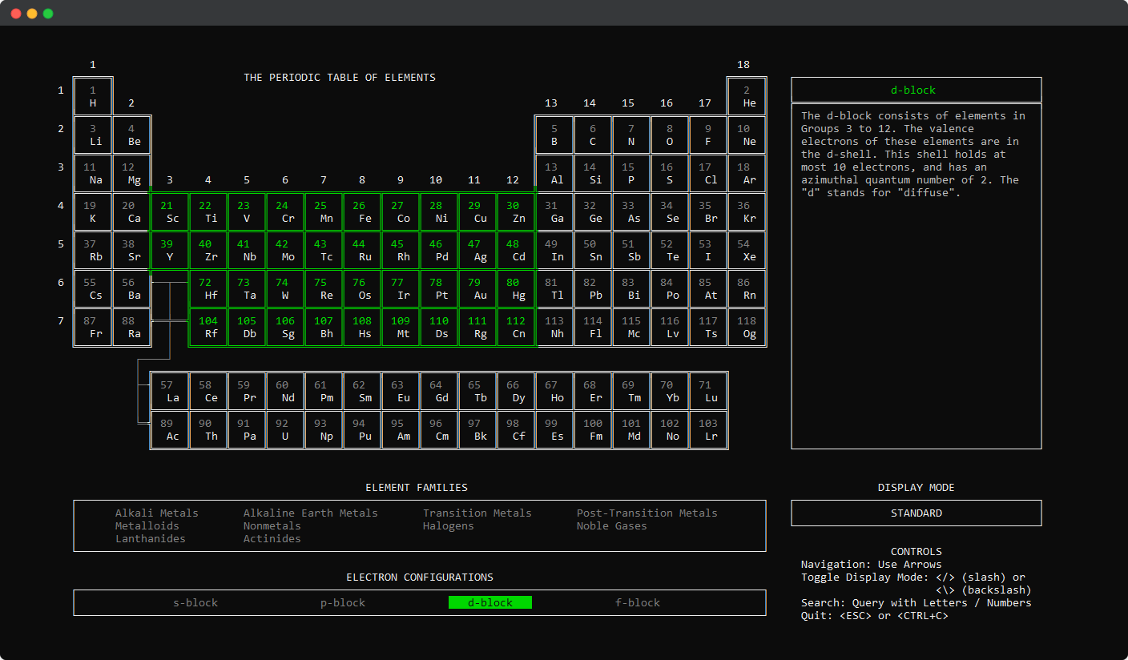Choose the Nonmetals family
1128x660 pixels.
pos(272,525)
